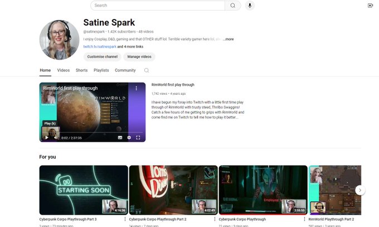Image resolution: width=379 pixels, height=227 pixels.
Task: Open featured video's three-dot menu
Action: pos(137,88)
